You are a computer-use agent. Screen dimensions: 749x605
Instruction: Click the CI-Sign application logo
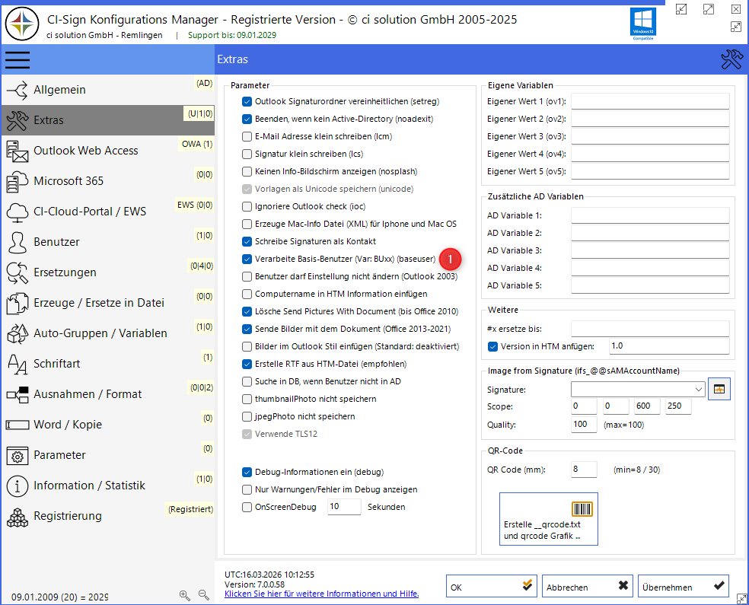pyautogui.click(x=22, y=22)
